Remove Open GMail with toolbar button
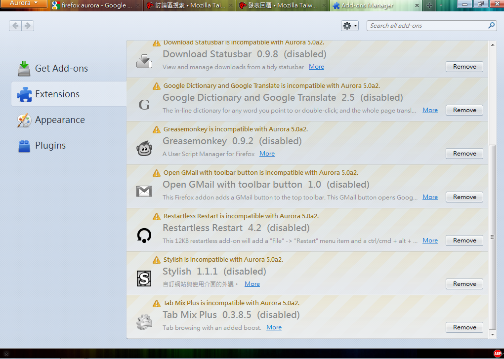 click(x=464, y=197)
